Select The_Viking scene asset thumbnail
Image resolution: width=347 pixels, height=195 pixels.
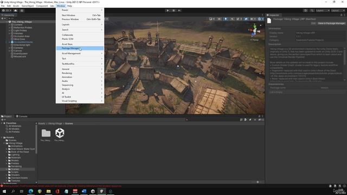coord(60,135)
